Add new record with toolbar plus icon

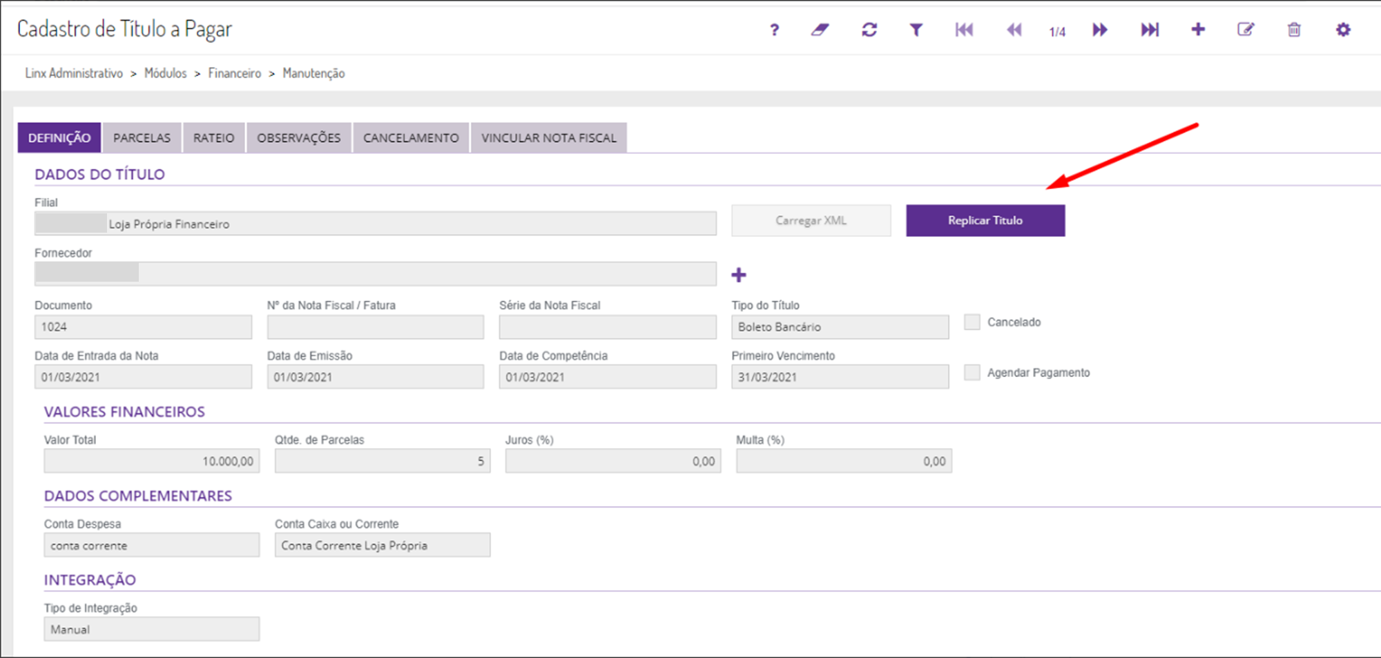[x=1198, y=30]
